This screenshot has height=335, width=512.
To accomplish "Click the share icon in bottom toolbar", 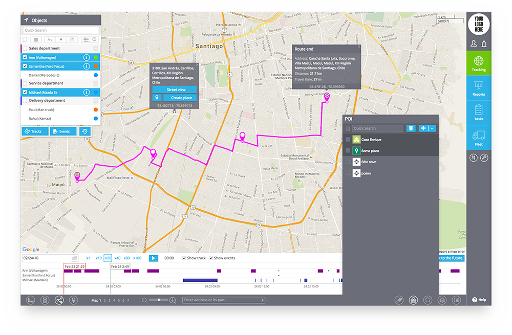I will coord(59,300).
